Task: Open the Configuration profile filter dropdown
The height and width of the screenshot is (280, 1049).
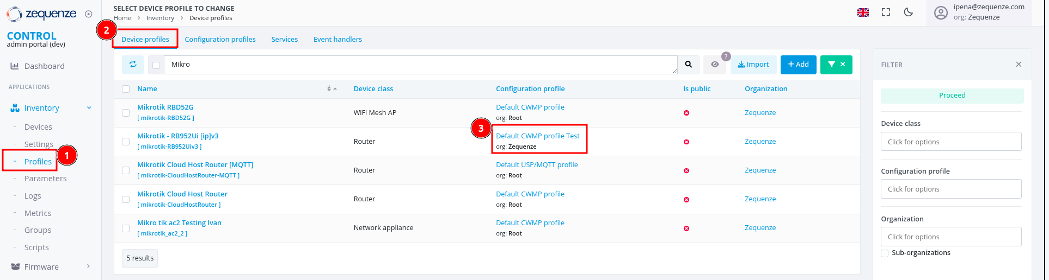Action: click(950, 189)
